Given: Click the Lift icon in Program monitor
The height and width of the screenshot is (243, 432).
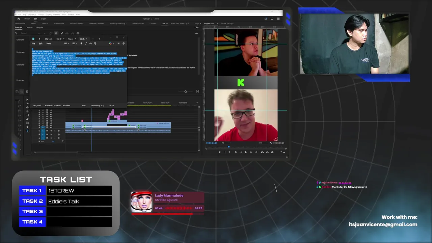Looking at the screenshot, I should click(x=262, y=152).
